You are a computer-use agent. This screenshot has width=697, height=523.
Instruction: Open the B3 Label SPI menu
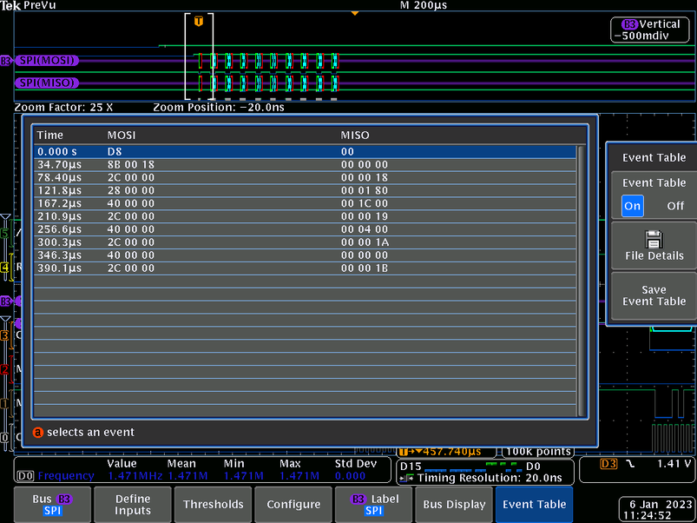tap(374, 504)
